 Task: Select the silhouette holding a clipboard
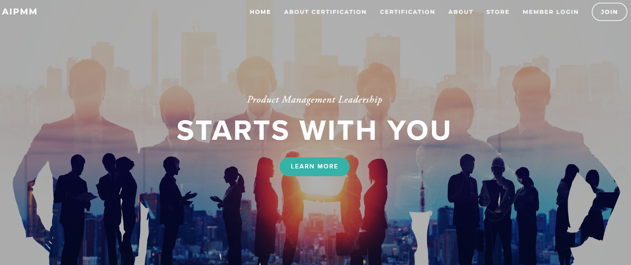pos(75,209)
